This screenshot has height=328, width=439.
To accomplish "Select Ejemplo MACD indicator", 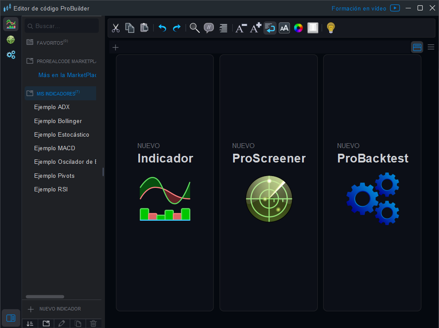I will [x=54, y=148].
